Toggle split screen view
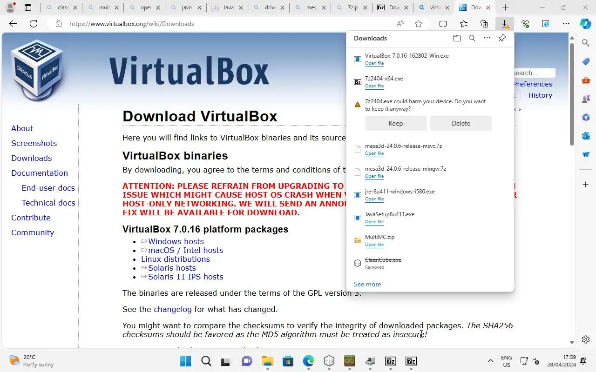The image size is (596, 372). (443, 24)
